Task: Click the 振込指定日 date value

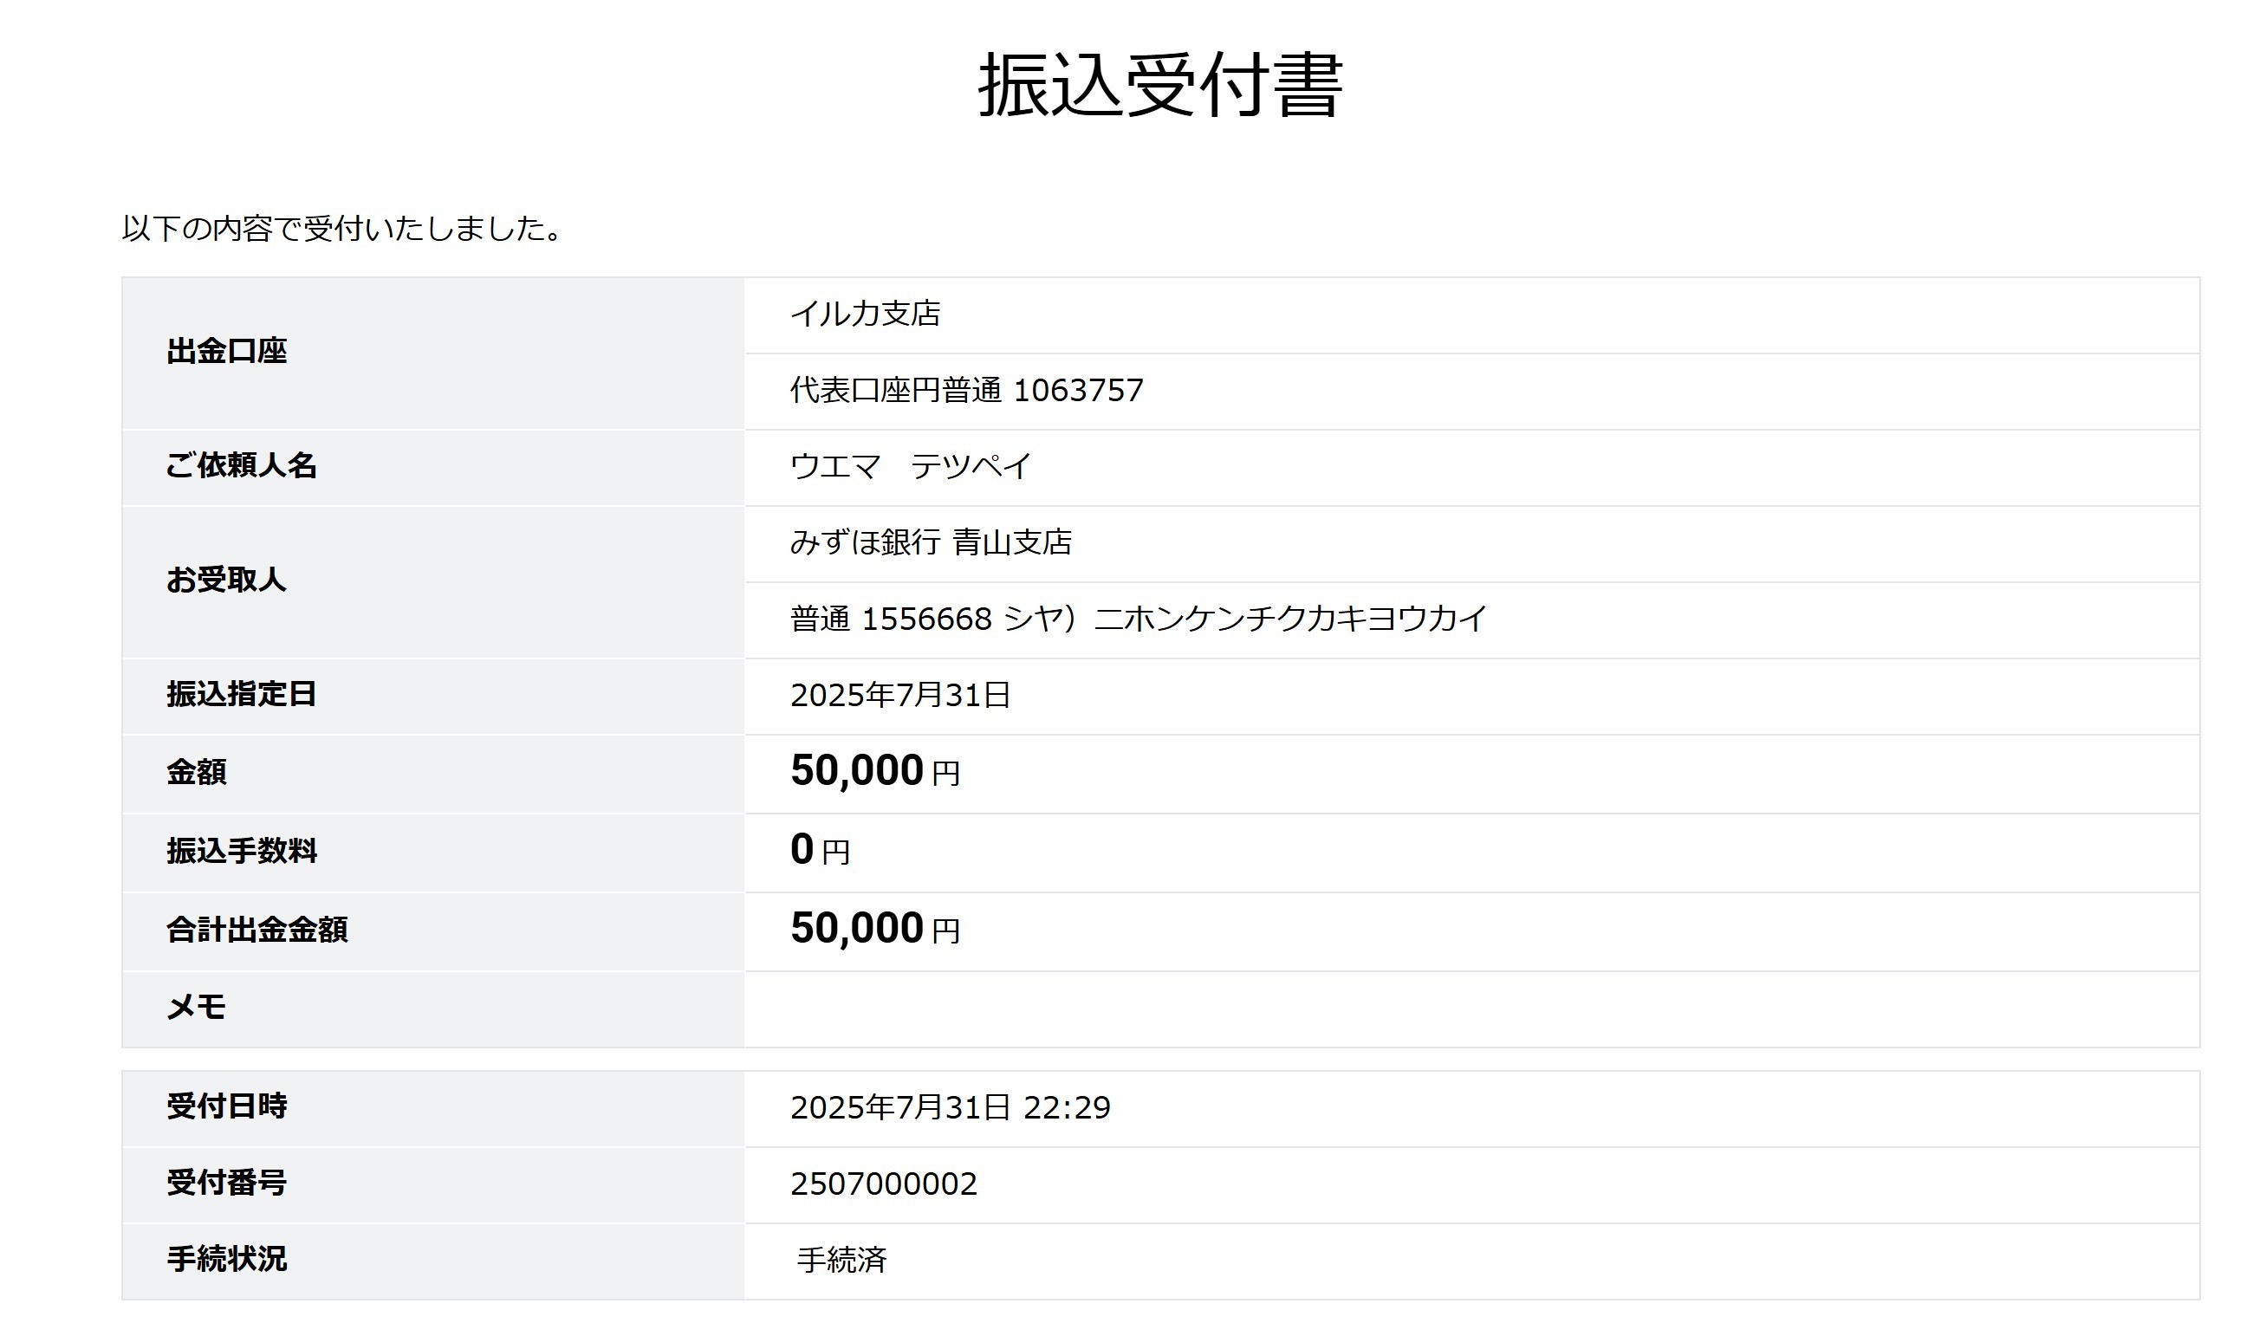Action: 900,695
